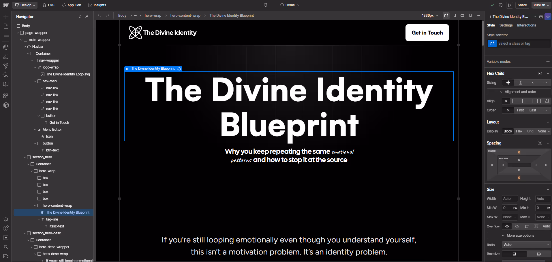This screenshot has width=552, height=262.
Task: Open the Pages panel icon
Action: pyautogui.click(x=6, y=26)
